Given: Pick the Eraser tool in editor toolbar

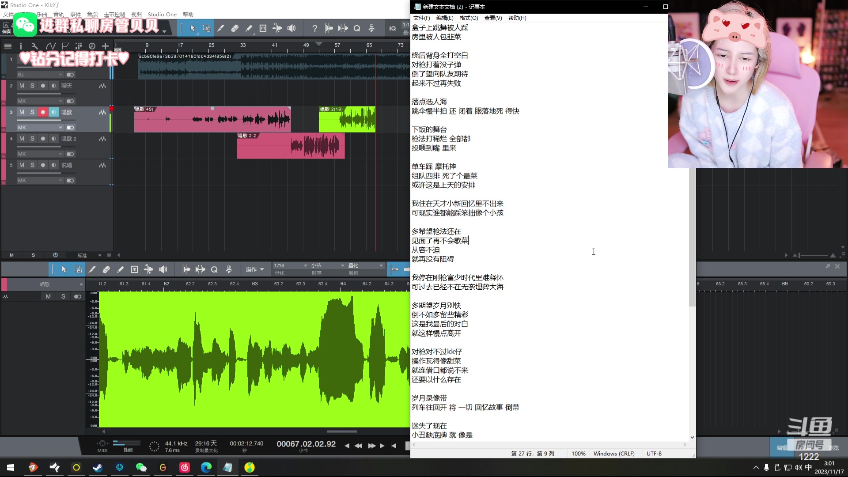Looking at the screenshot, I should tap(106, 269).
